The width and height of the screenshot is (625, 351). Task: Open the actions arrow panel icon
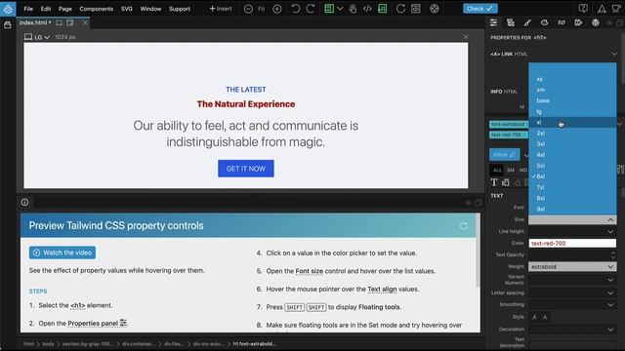click(x=578, y=22)
